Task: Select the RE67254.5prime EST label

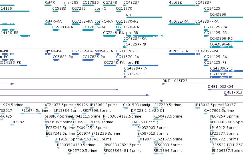Action: coord(224,116)
